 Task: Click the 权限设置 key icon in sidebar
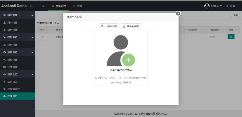(5, 37)
